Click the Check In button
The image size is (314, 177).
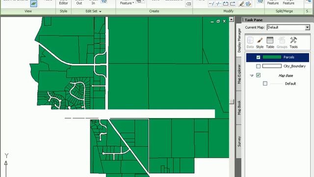pos(93,2)
